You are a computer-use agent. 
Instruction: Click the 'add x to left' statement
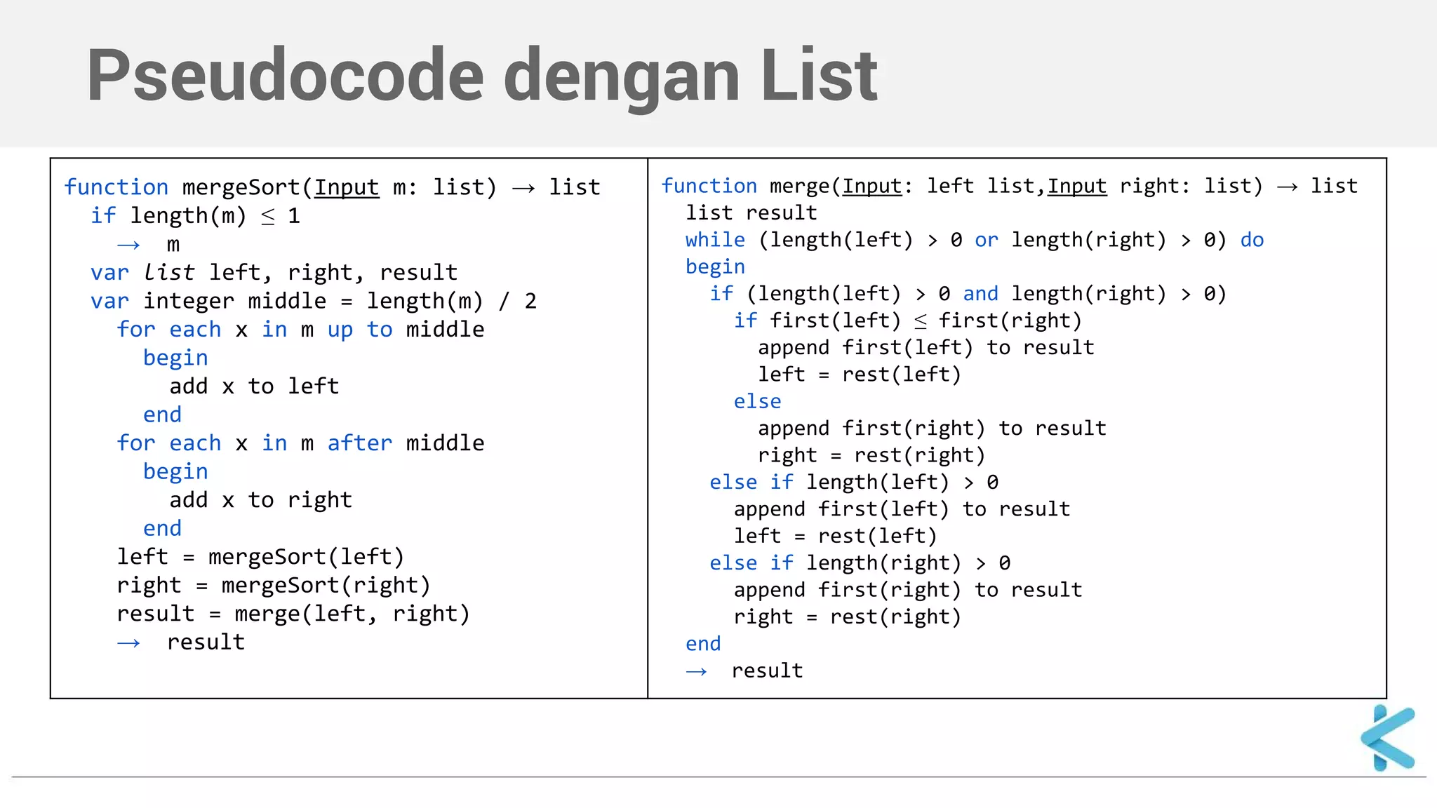click(254, 386)
